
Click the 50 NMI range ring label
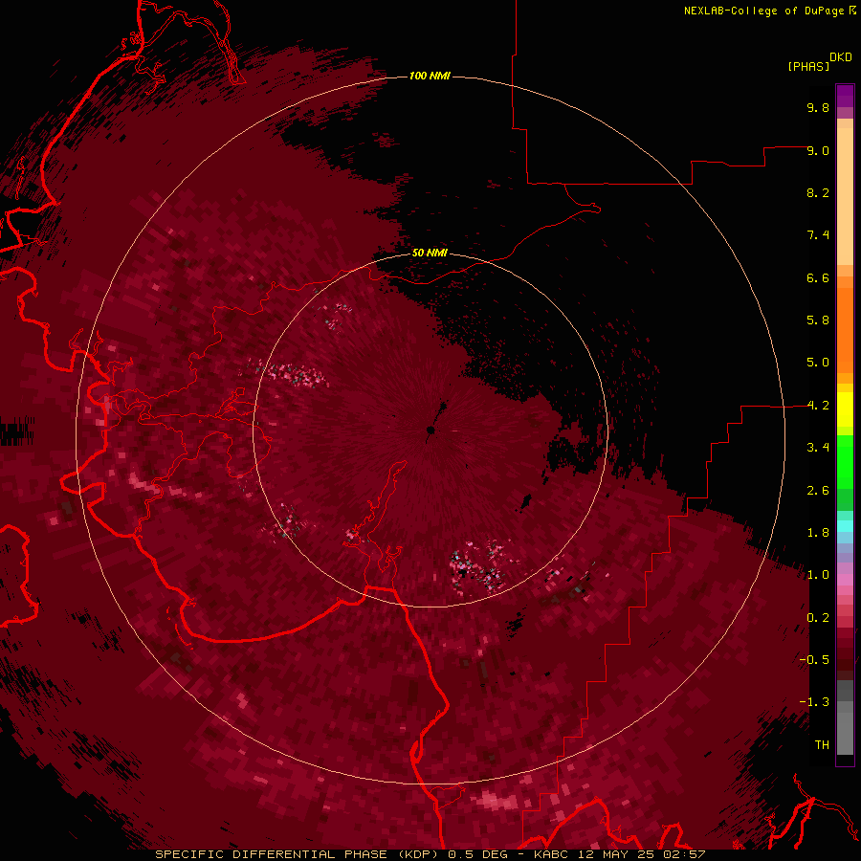tap(430, 253)
